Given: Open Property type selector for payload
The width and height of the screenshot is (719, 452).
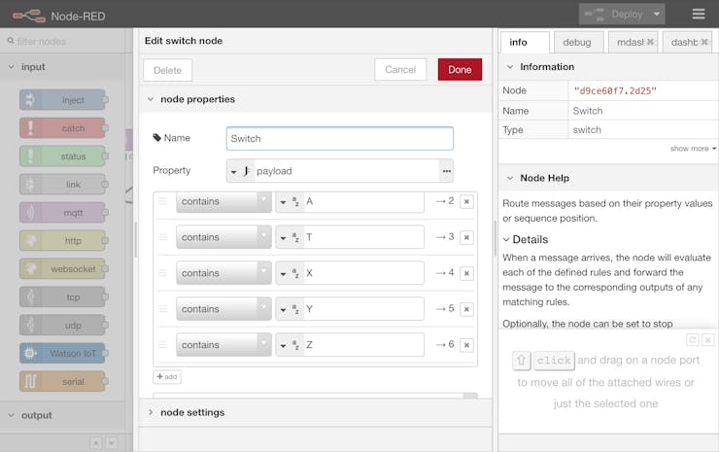Looking at the screenshot, I should tap(241, 171).
